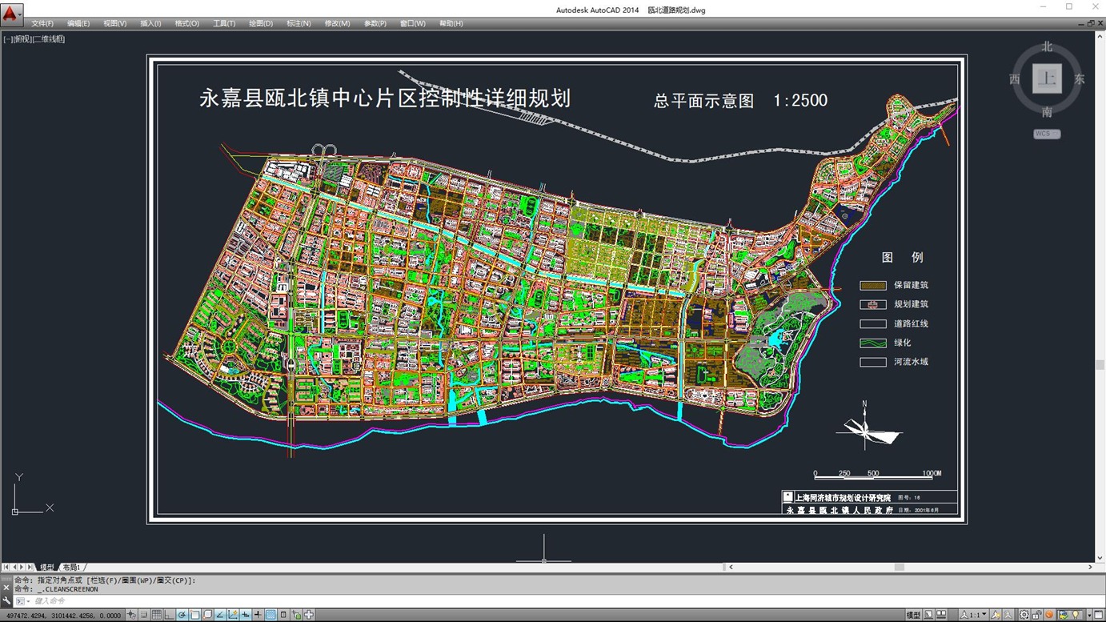Click the top face of the ViewCube
1106x622 pixels.
pos(1046,78)
